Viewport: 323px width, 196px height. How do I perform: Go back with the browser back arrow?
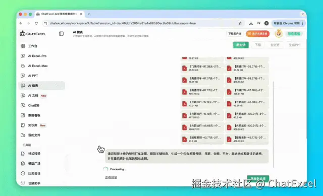point(21,23)
